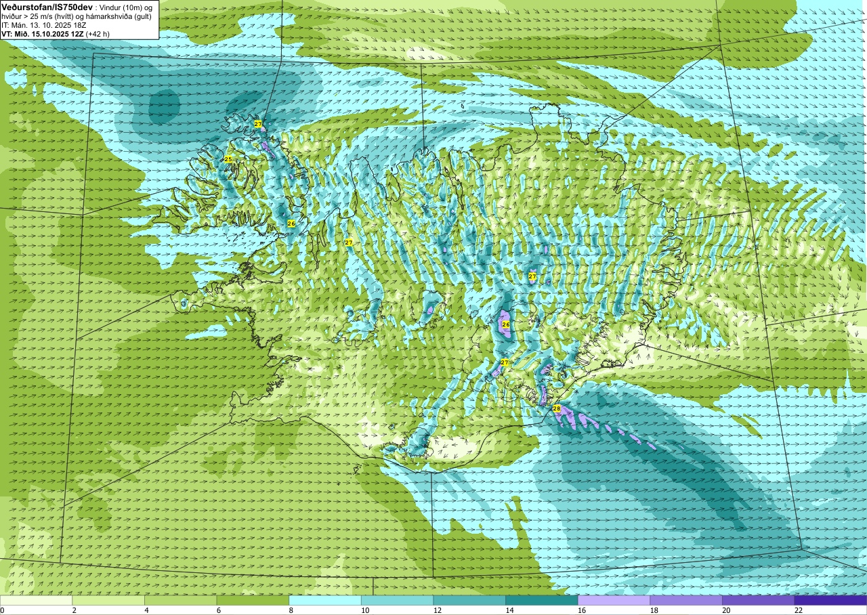Viewport: 867px width, 615px height.
Task: Click the 10–12 m/s turquoise legend swatch
Action: [x=398, y=600]
